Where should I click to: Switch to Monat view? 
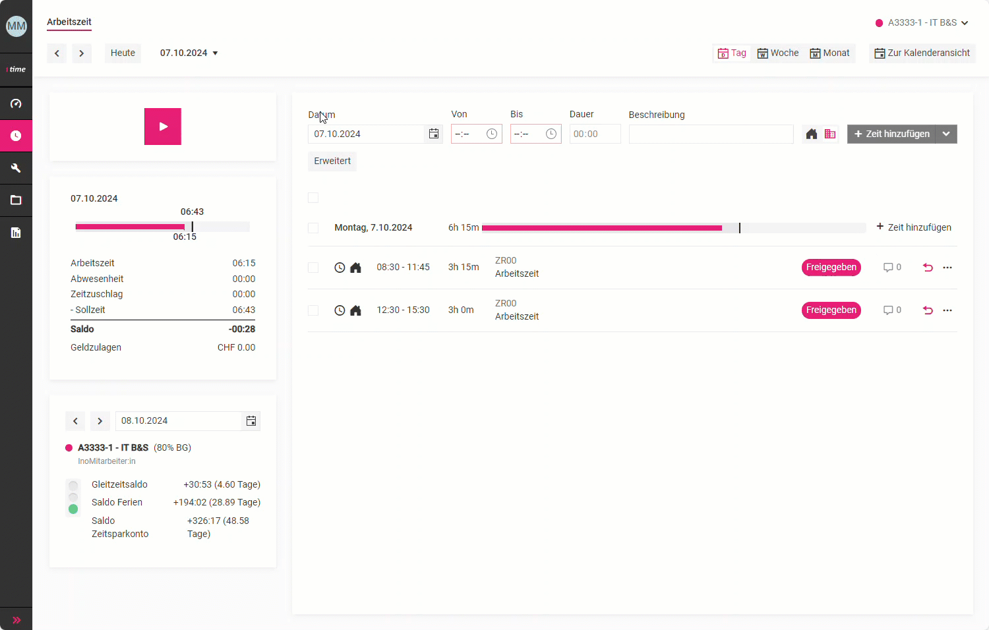(830, 53)
